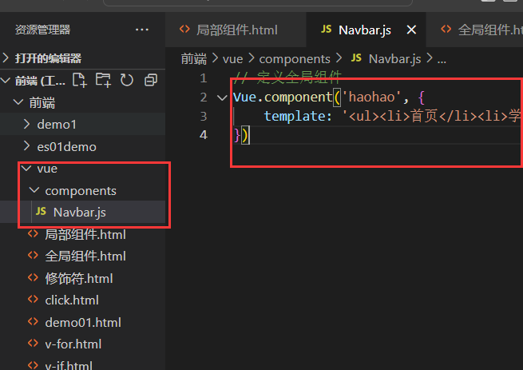Collapse the vue folder
The width and height of the screenshot is (523, 370).
point(27,169)
